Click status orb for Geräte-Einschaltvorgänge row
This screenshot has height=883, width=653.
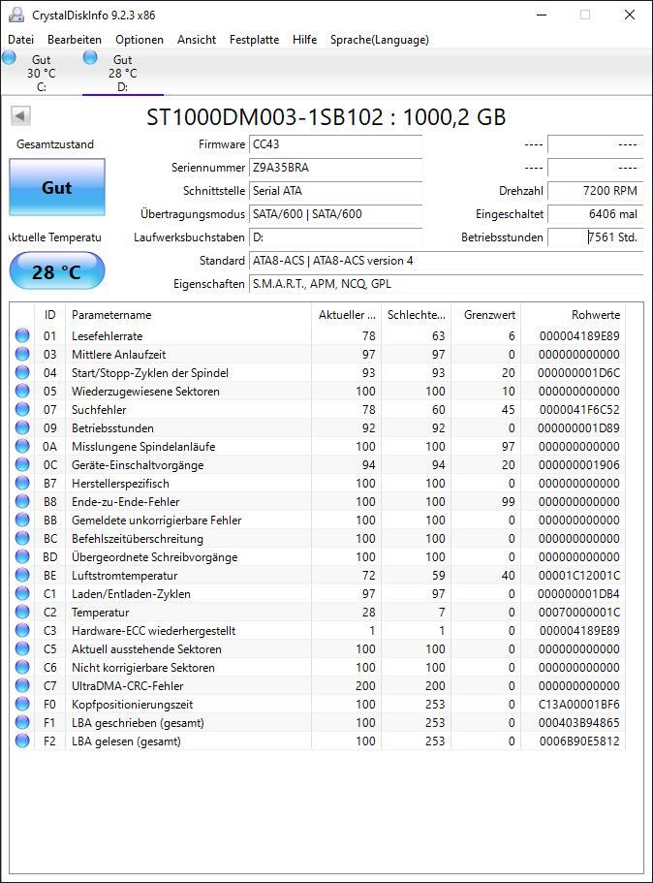tap(22, 464)
